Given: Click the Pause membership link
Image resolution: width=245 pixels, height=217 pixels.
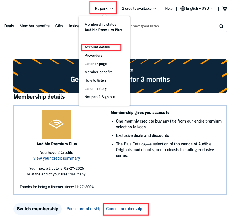Looking at the screenshot, I should 84,209.
